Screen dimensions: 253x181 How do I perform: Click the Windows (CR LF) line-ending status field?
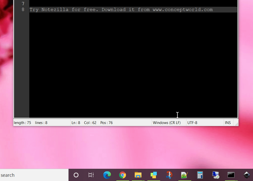169,123
